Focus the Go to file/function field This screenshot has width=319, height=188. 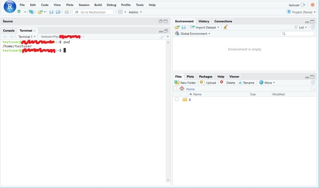[93, 12]
